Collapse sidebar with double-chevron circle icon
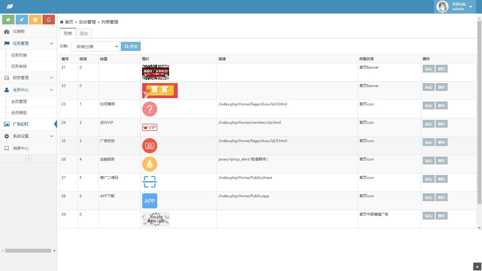482x271 pixels. pos(29,158)
